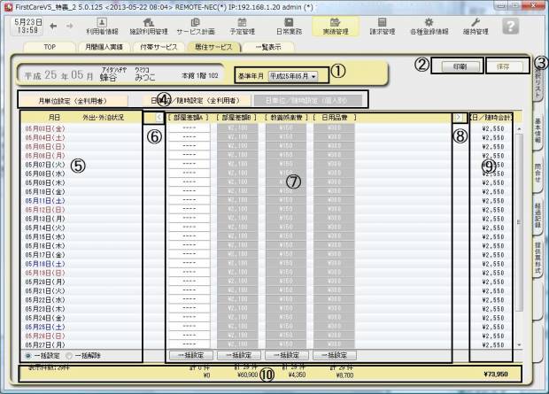Open the 予定管理 calendar icon
The image size is (549, 394).
coord(242,25)
